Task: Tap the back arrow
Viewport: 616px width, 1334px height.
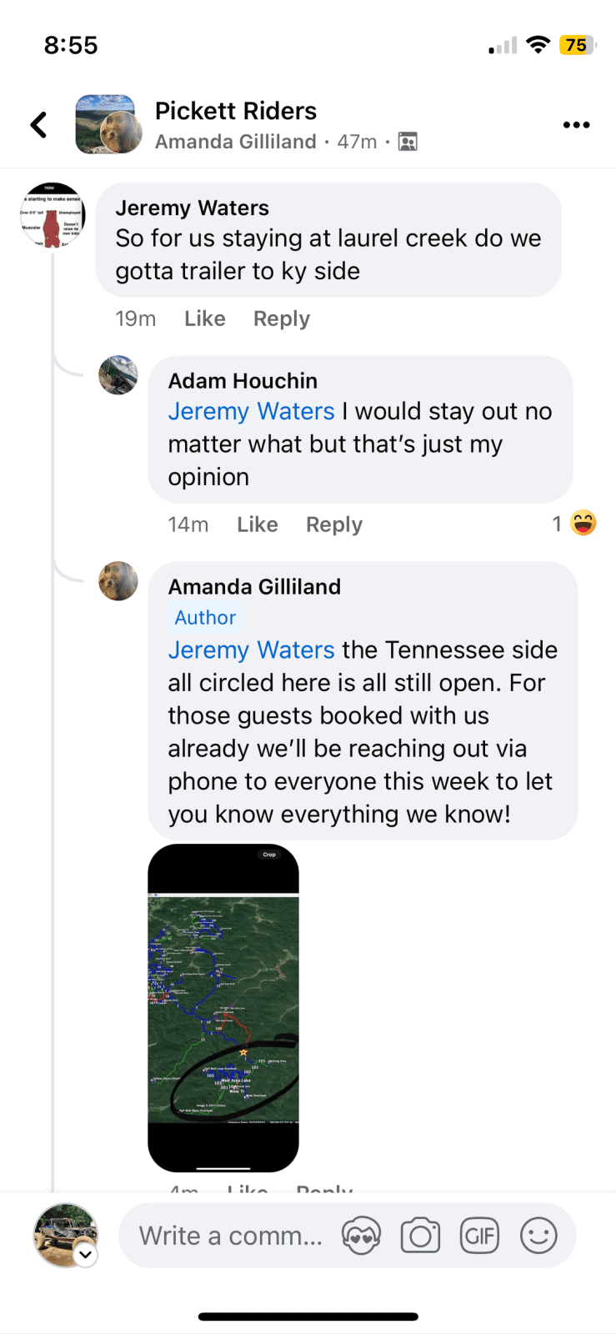Action: point(39,125)
